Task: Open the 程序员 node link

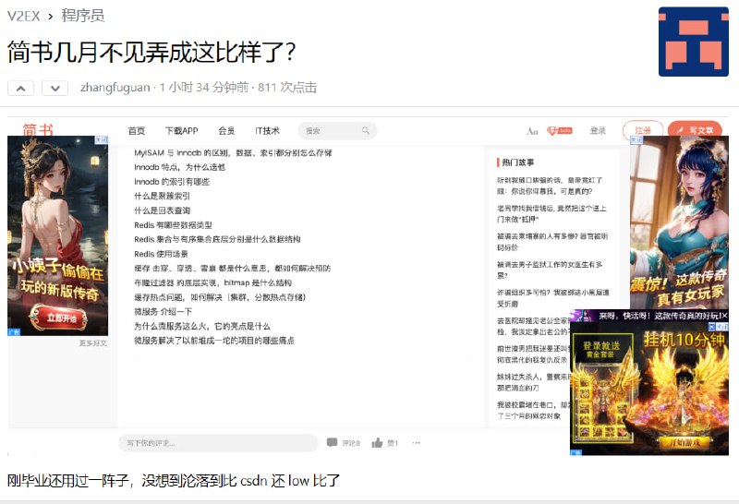Action: pyautogui.click(x=83, y=16)
